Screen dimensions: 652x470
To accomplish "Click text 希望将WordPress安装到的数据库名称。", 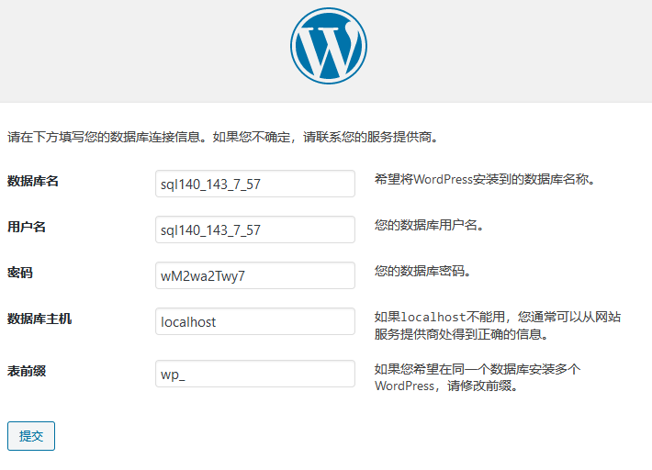I will [485, 180].
